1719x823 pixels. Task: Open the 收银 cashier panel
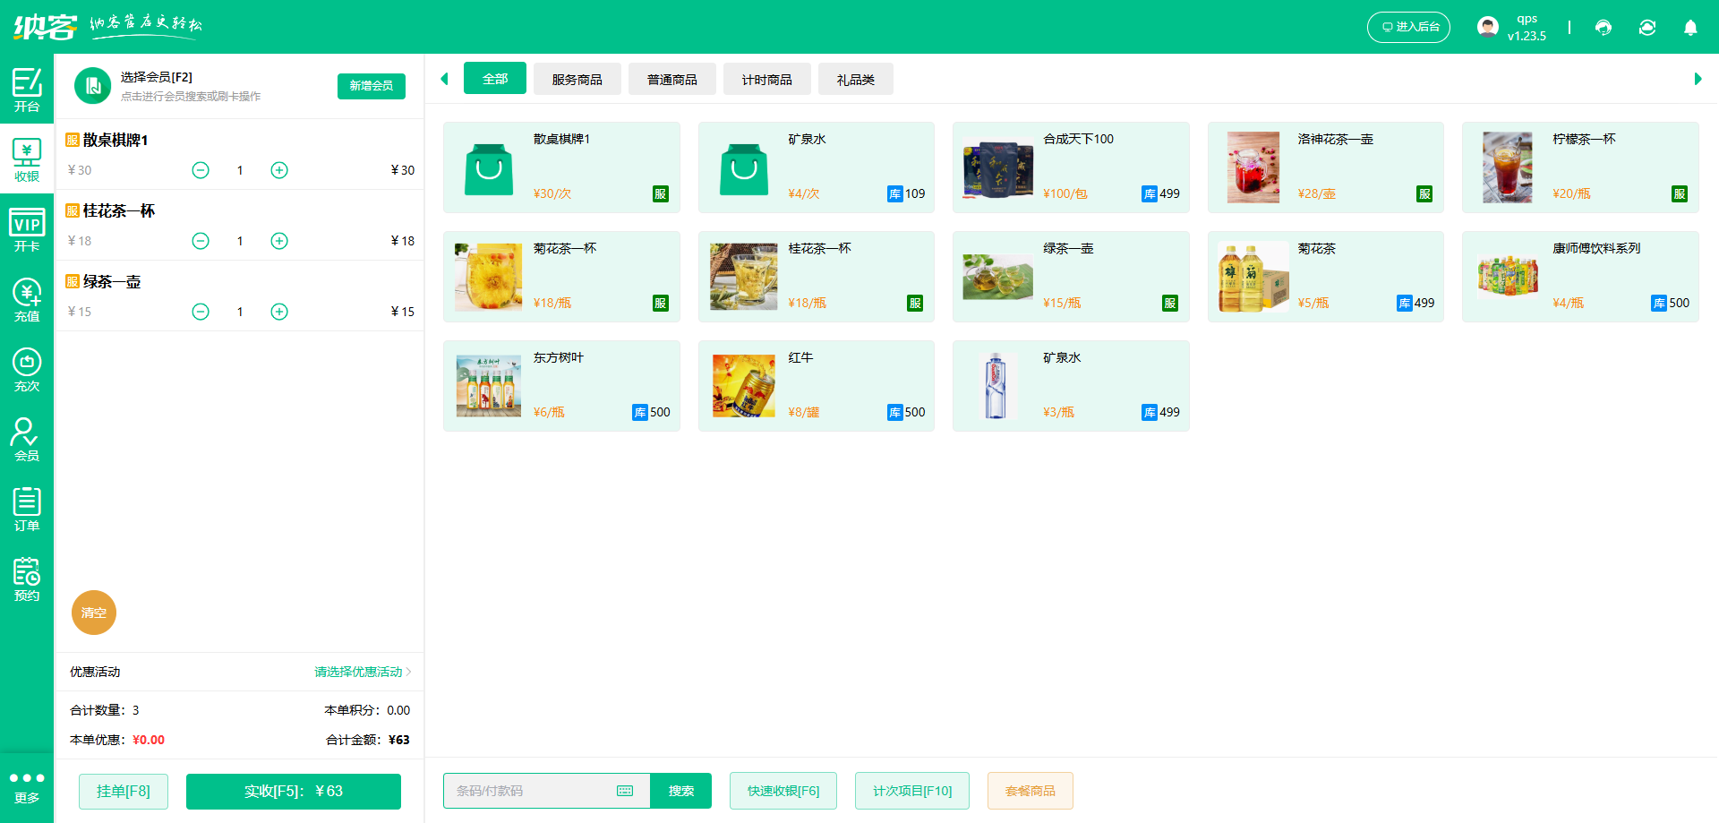pyautogui.click(x=27, y=158)
